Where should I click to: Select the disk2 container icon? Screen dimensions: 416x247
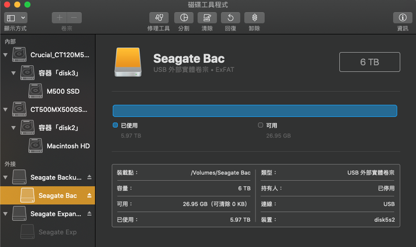pyautogui.click(x=28, y=127)
